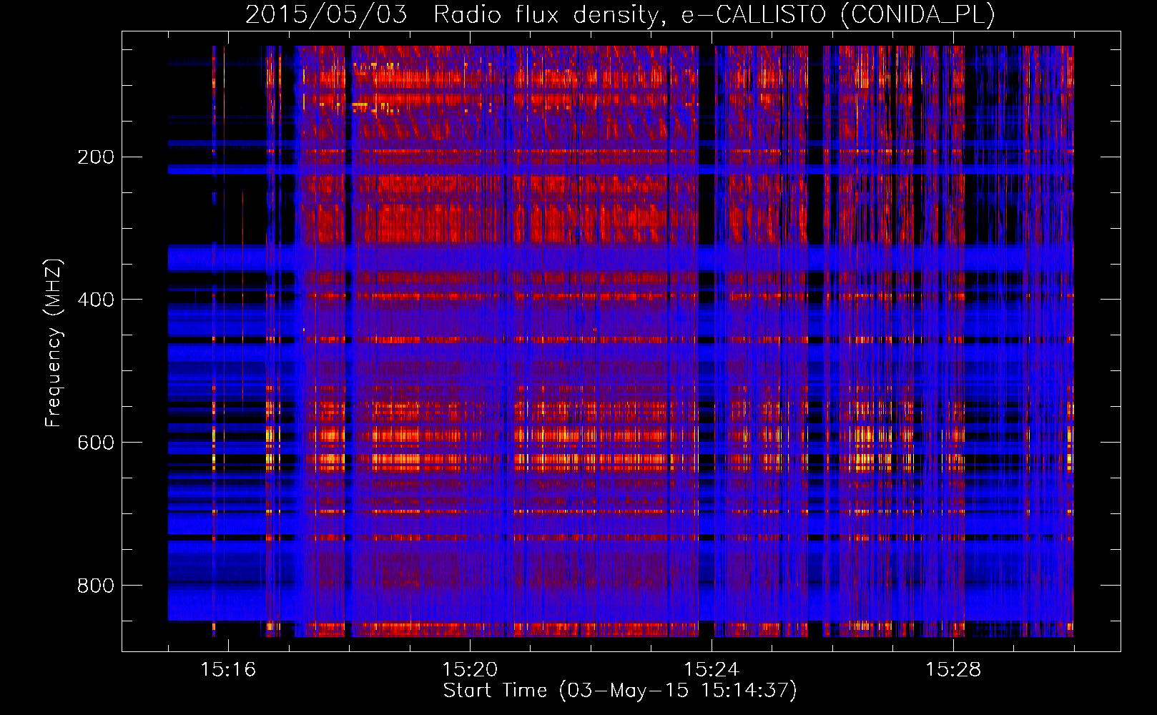
Task: Click the 15:24 time tick label
Action: 712,669
